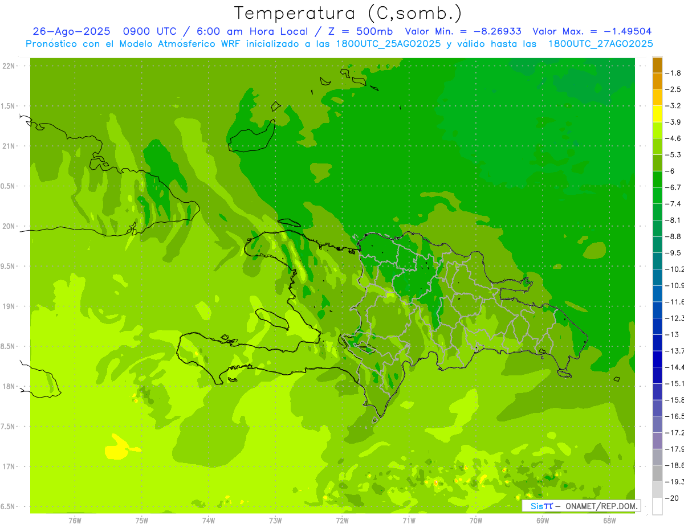Click the '17N' latitude axis label

coord(9,466)
